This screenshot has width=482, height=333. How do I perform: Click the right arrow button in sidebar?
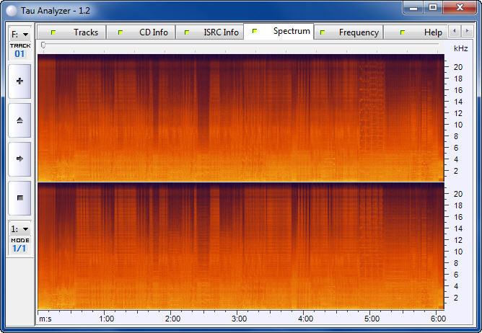19,159
